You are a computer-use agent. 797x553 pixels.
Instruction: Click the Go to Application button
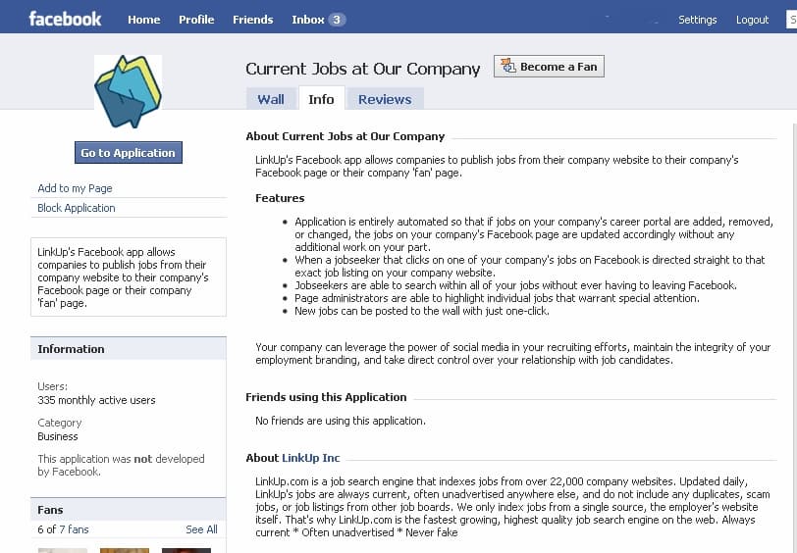click(x=128, y=152)
